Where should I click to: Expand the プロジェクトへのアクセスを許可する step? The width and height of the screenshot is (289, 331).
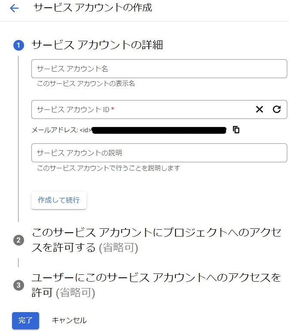coord(157,240)
